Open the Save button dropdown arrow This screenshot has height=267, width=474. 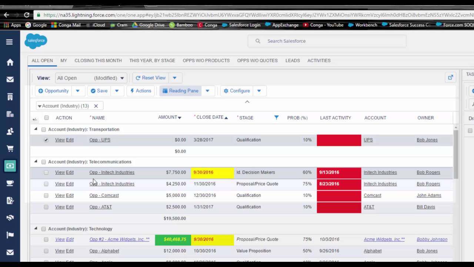point(117,91)
